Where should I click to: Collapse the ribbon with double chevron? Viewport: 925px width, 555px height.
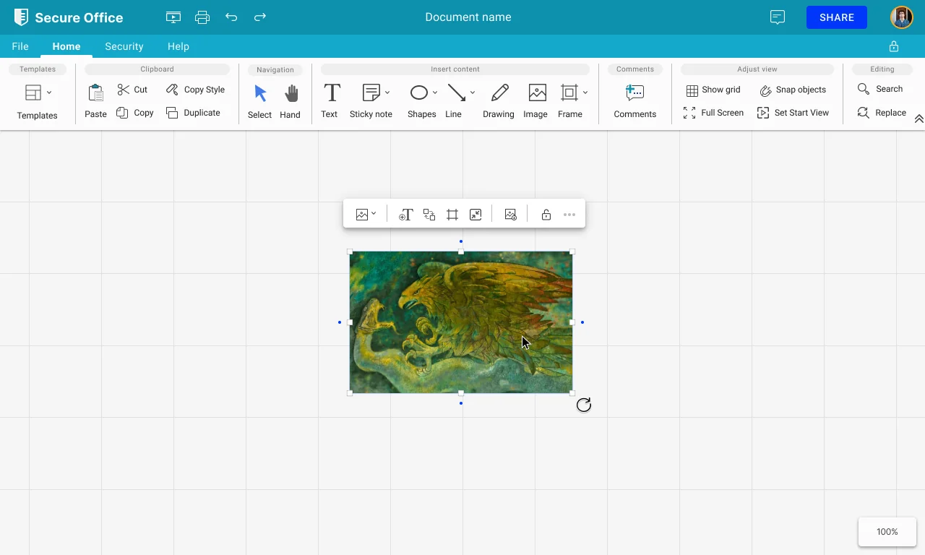pos(918,119)
